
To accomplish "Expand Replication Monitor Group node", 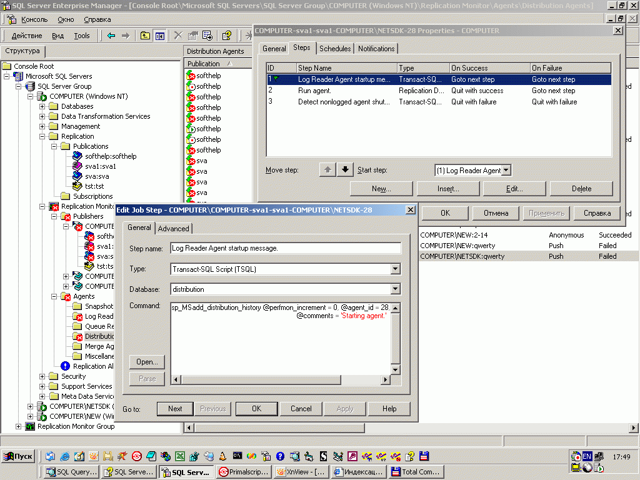I will pyautogui.click(x=18, y=426).
